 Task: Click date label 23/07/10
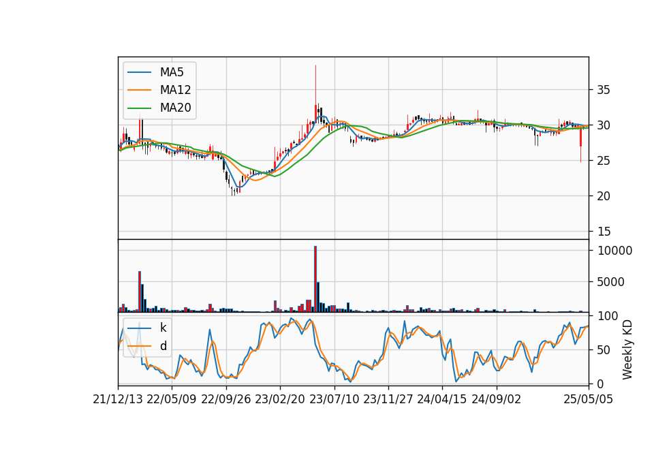334,399
